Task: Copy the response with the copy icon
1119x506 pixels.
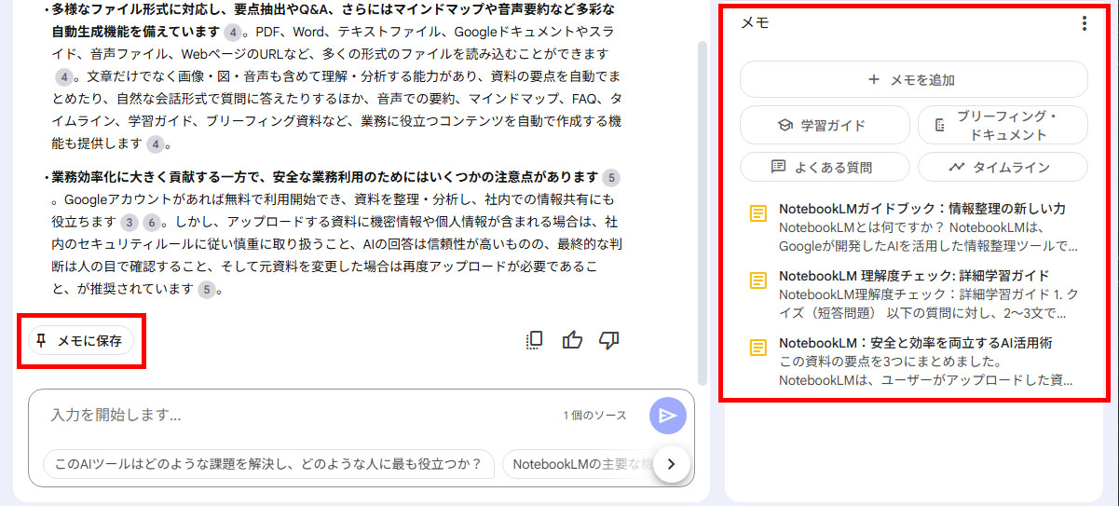Action: (x=534, y=340)
